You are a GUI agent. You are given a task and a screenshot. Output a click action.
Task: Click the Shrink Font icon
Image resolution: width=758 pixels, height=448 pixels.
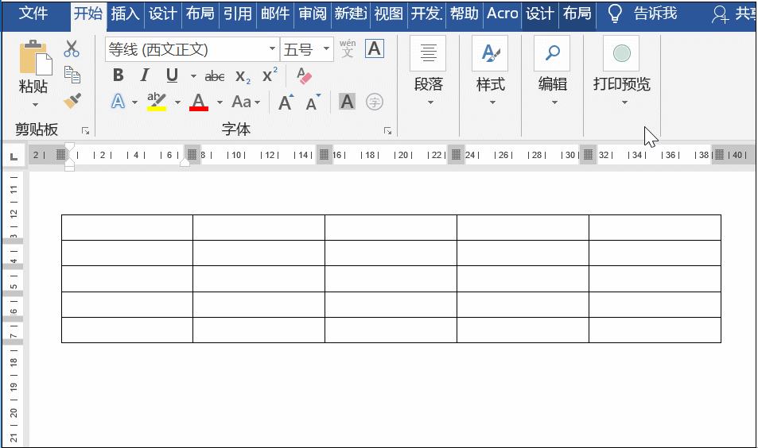coord(313,102)
